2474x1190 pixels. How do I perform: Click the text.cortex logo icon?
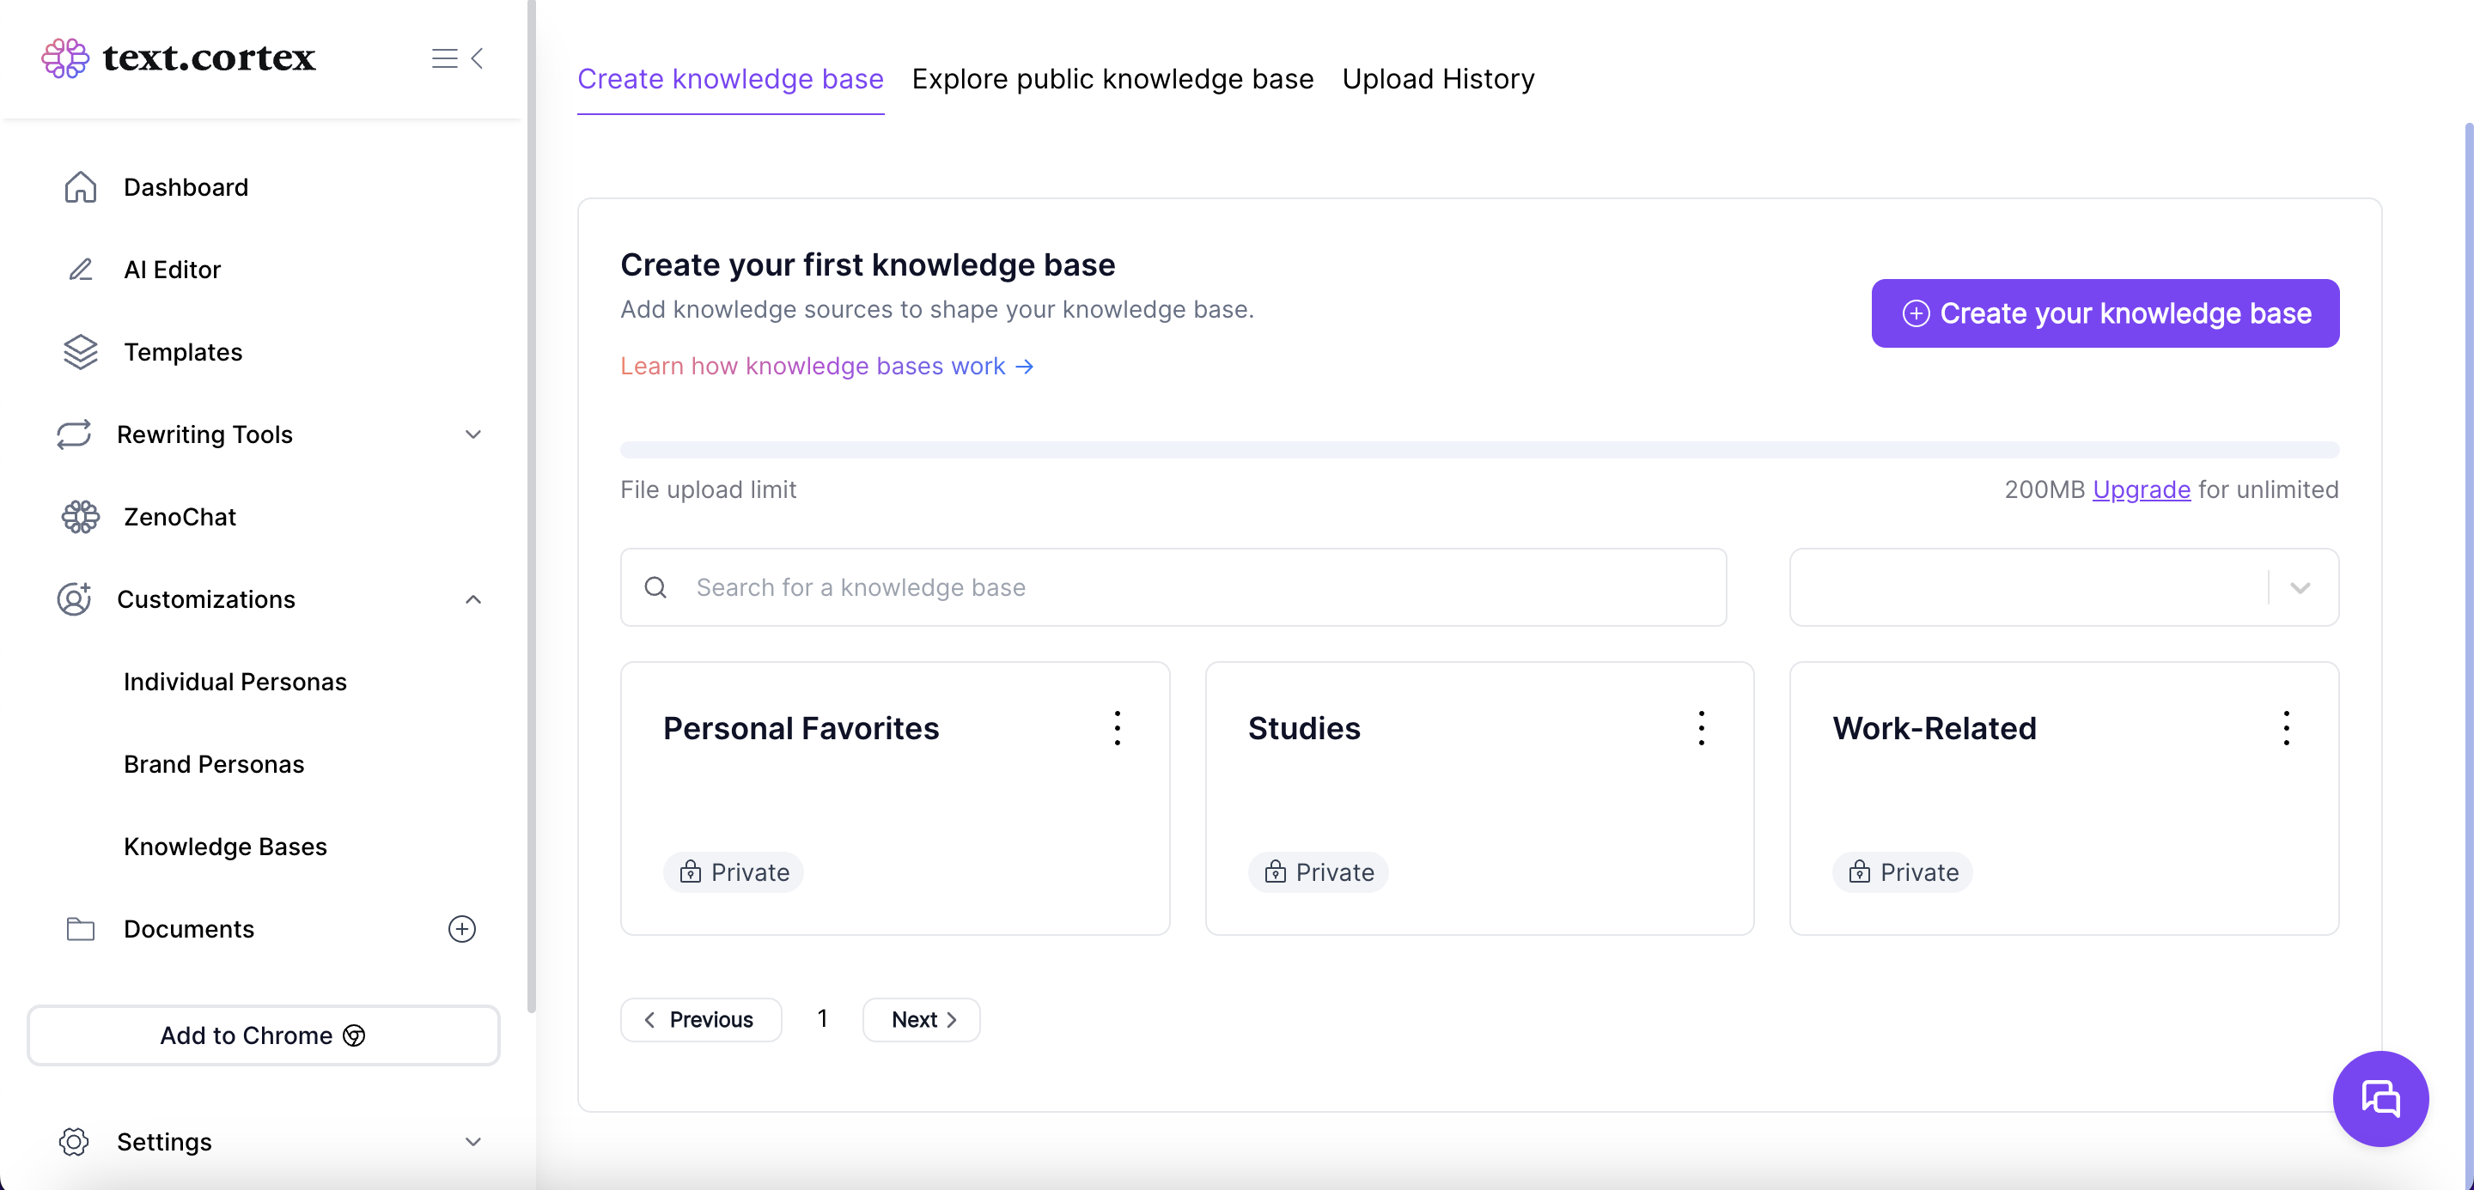pyautogui.click(x=65, y=58)
